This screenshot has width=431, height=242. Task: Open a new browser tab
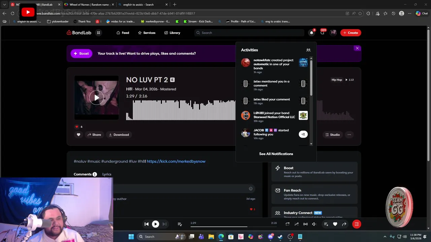174,5
